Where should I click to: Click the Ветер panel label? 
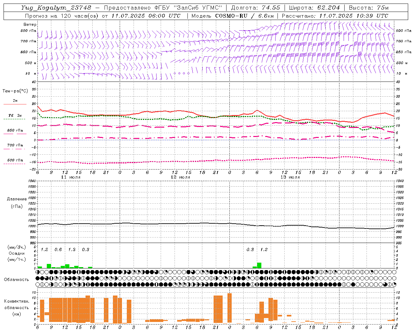click(30, 24)
